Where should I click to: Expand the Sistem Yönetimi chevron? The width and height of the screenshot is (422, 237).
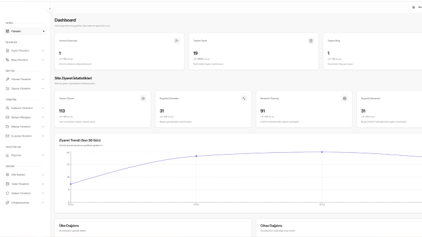coord(43,193)
